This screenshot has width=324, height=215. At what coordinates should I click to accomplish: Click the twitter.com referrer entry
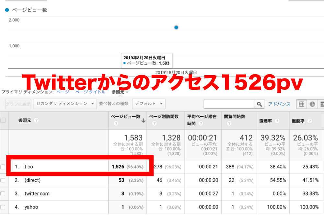click(37, 194)
